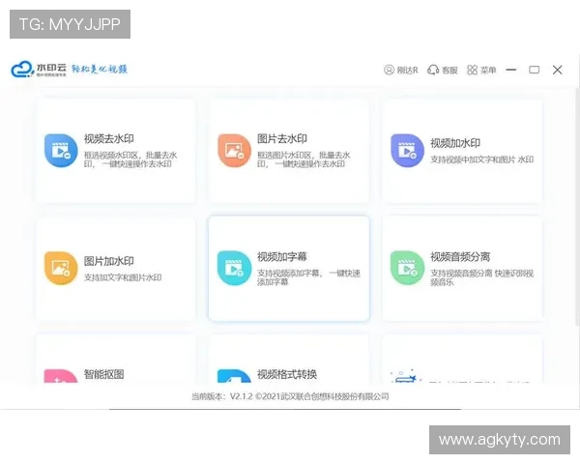This screenshot has width=580, height=464.
Task: Click the 视频加字幕 card description text
Action: point(308,277)
